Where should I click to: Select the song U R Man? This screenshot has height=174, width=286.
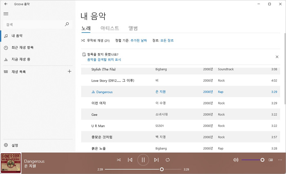coord(181,126)
